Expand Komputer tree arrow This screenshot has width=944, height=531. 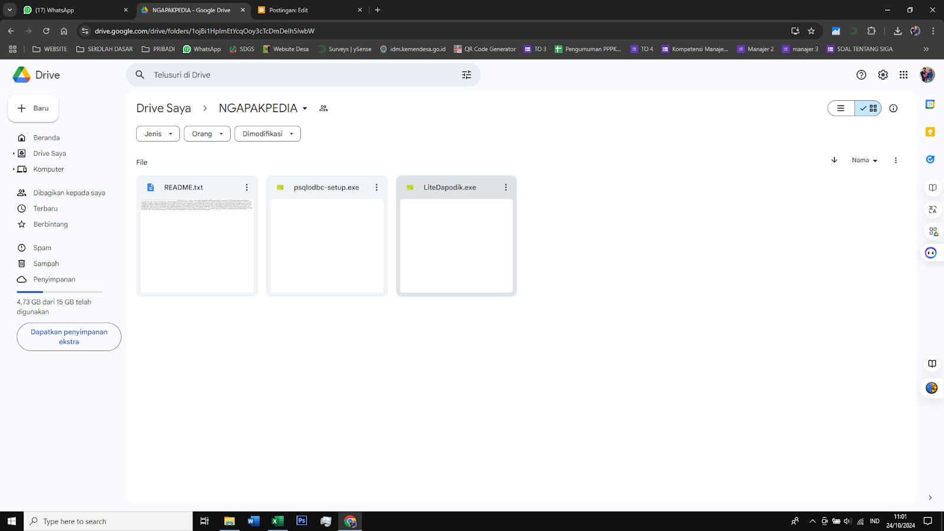14,169
